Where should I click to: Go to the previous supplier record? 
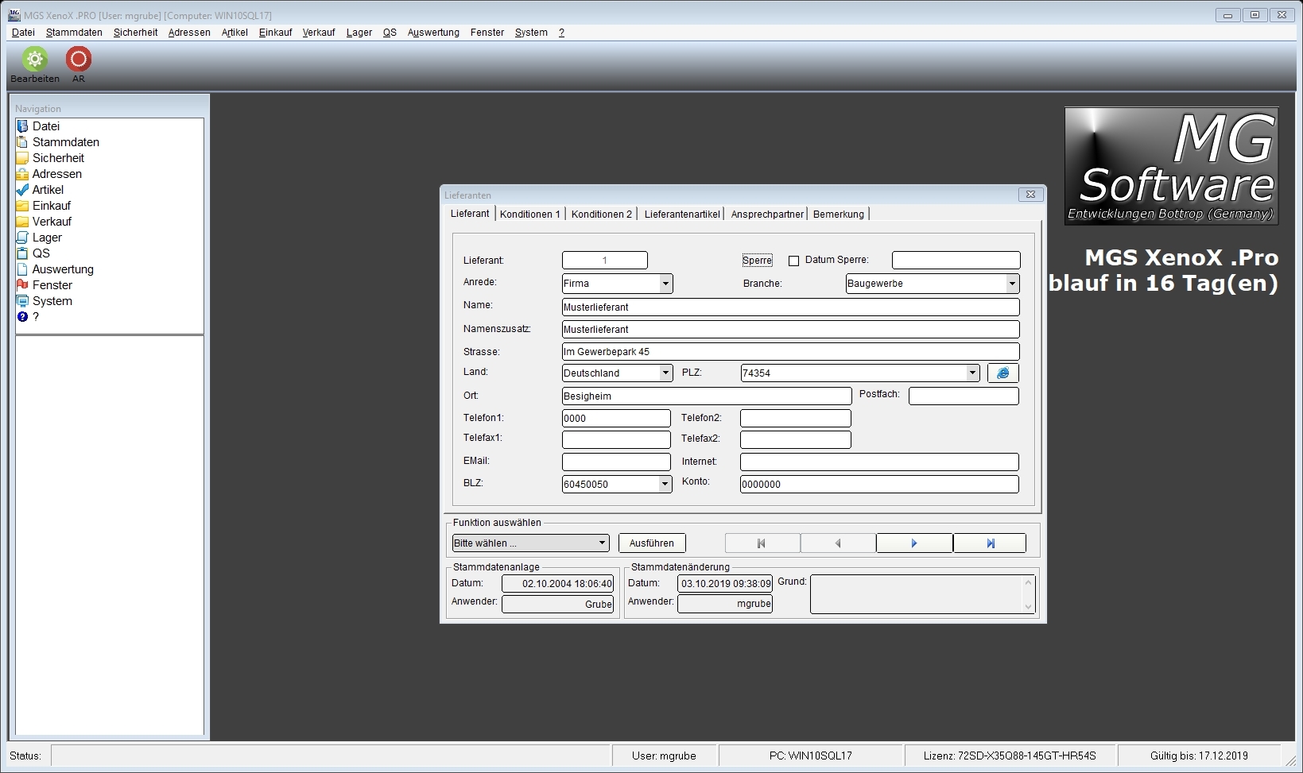(x=838, y=543)
